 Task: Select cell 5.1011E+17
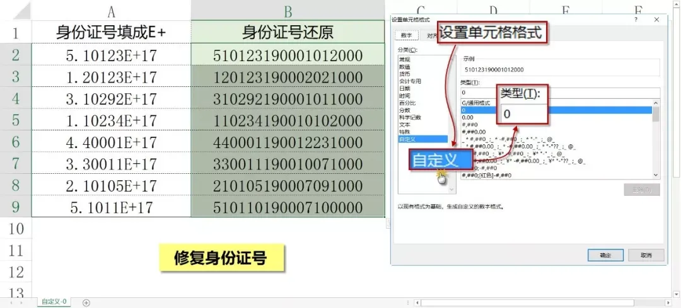pos(111,207)
